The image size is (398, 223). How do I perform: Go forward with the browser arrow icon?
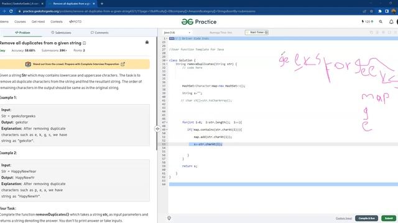point(4,11)
